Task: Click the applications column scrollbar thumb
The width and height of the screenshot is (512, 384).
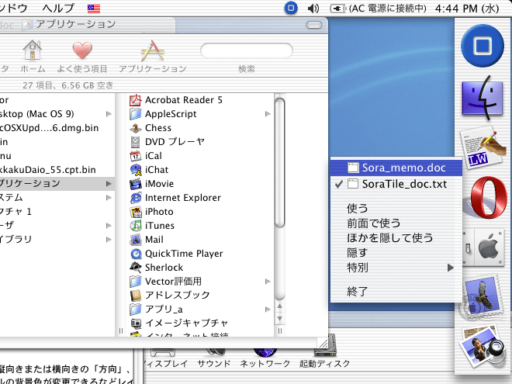Action: pos(279,163)
